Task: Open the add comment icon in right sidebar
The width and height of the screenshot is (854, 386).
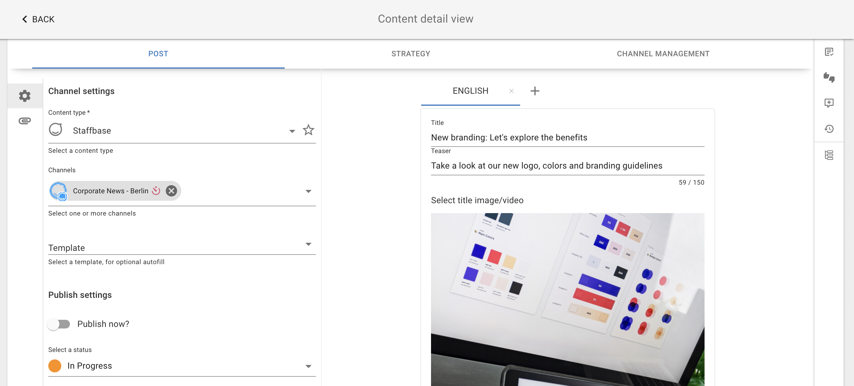Action: click(829, 103)
